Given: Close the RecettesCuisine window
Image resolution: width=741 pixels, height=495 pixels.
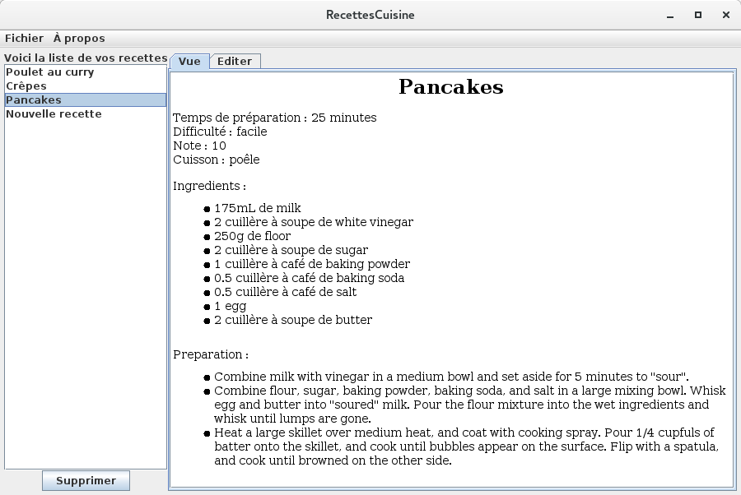Looking at the screenshot, I should [x=726, y=15].
